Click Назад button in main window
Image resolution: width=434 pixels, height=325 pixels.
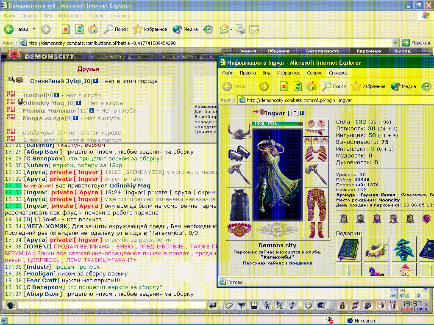coord(17,29)
